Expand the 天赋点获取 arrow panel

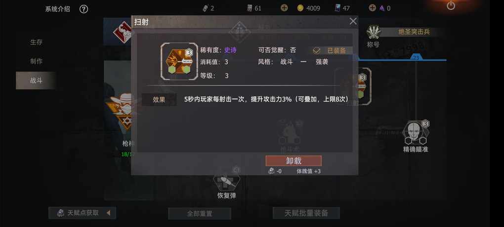(108, 213)
